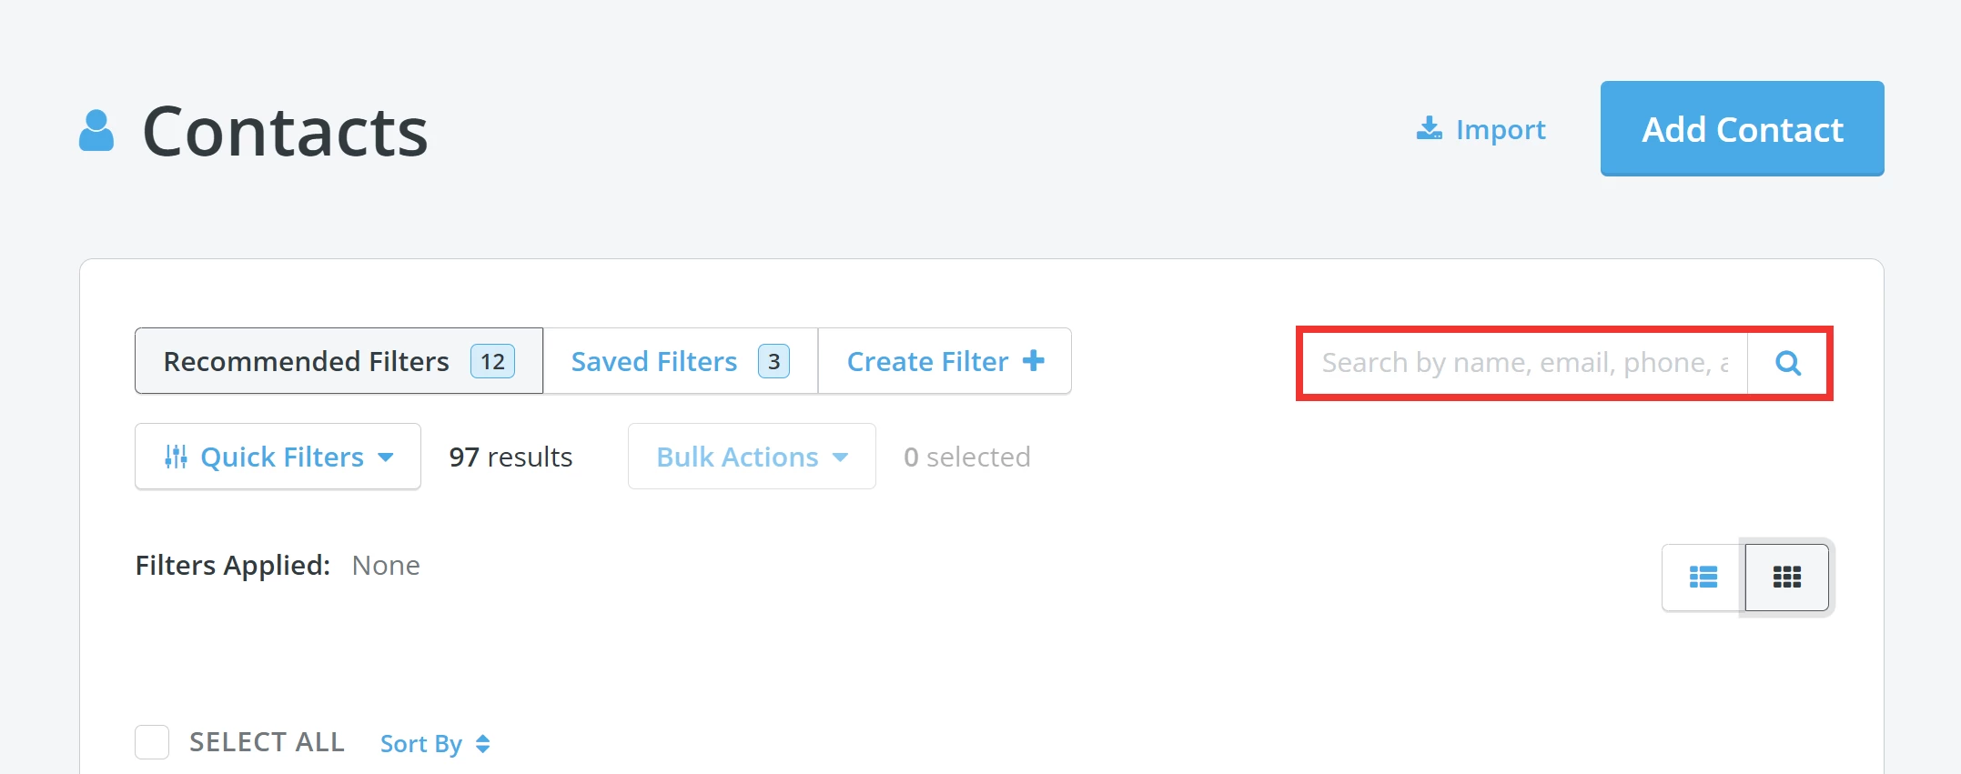Switch to grid view
The height and width of the screenshot is (774, 1961).
pyautogui.click(x=1785, y=578)
